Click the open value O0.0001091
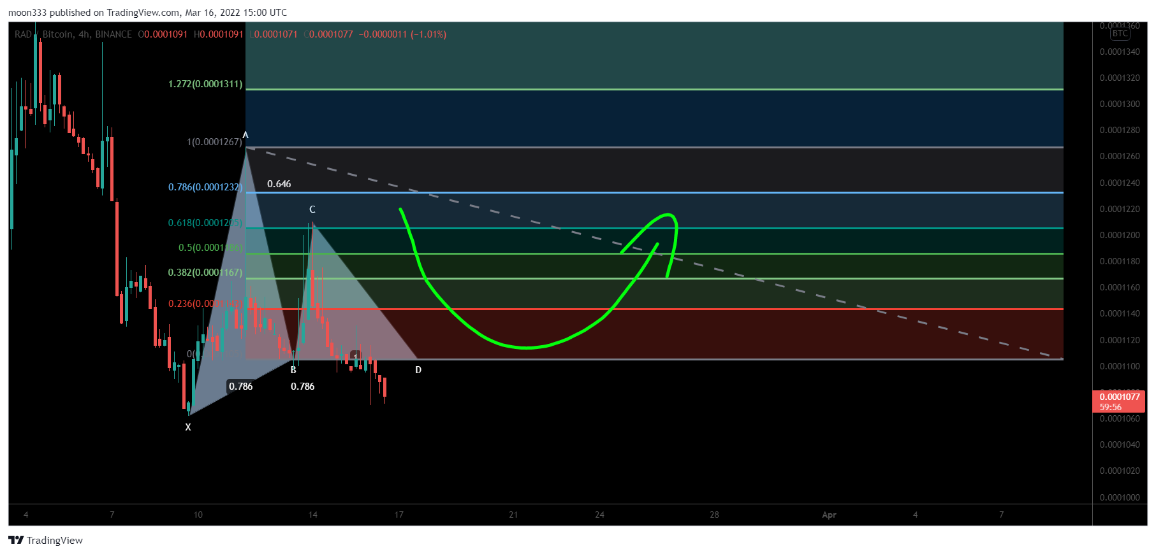This screenshot has height=554, width=1156. (x=163, y=34)
